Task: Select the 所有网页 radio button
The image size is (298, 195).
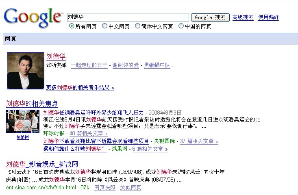Action: click(x=72, y=26)
